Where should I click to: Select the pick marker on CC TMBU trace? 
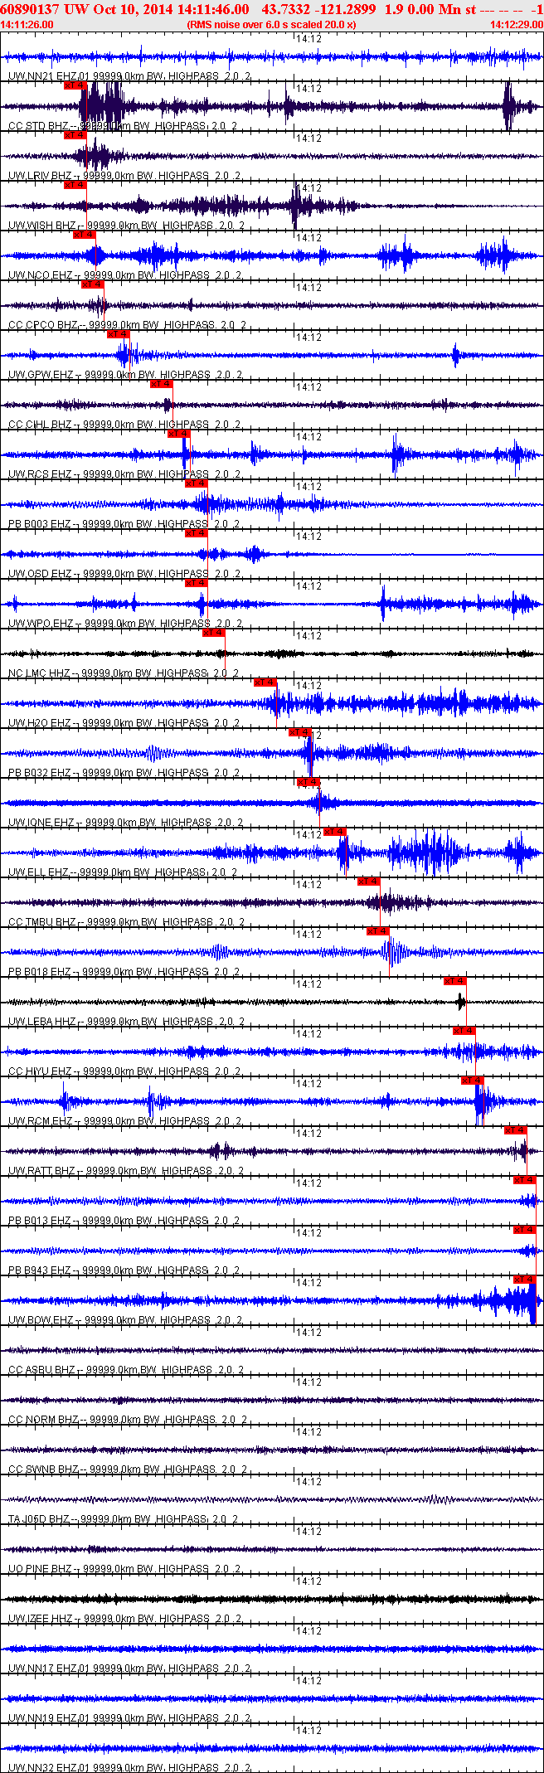click(369, 882)
